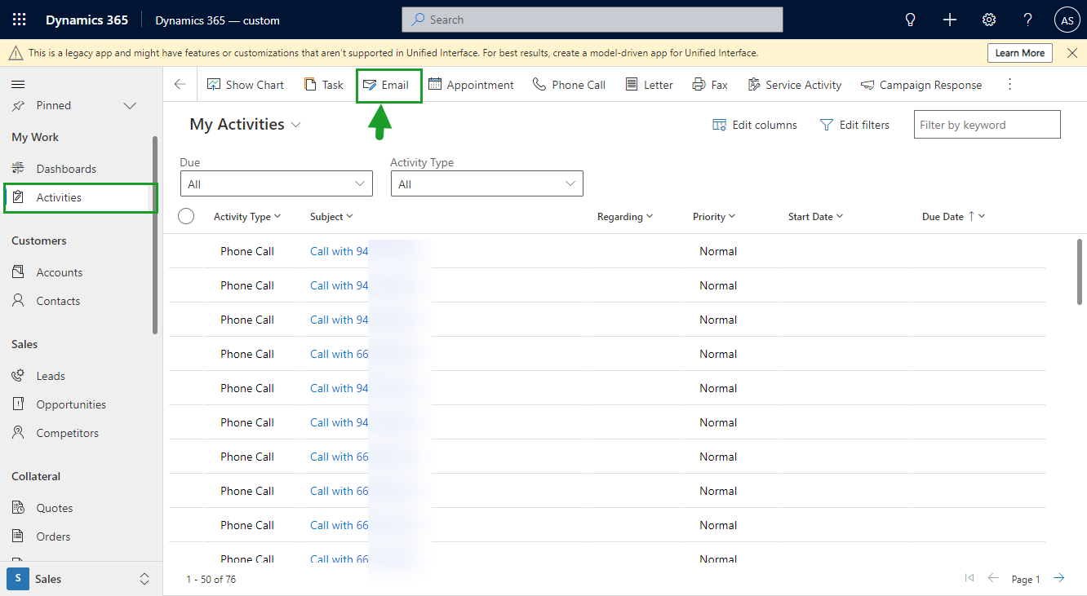Create a new Service Activity

(794, 84)
